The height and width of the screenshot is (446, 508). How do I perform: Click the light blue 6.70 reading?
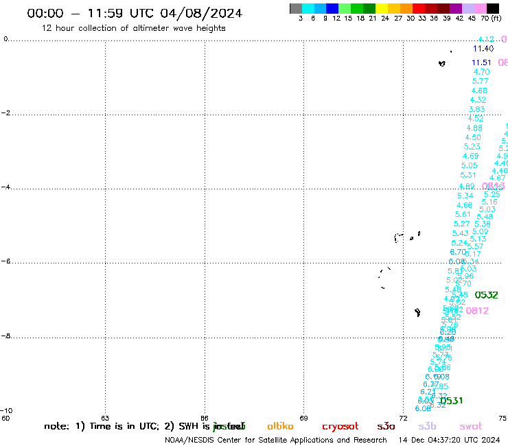458,252
